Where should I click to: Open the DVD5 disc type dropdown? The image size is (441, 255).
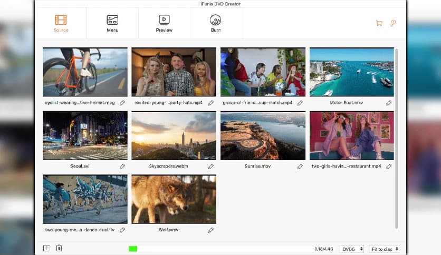pyautogui.click(x=352, y=249)
